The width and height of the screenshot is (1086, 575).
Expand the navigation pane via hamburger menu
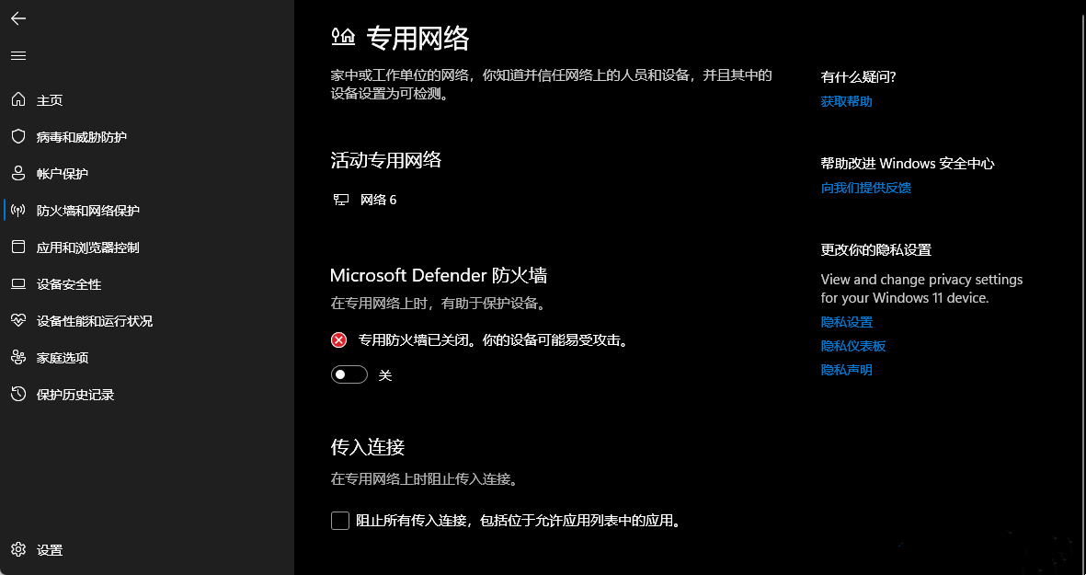(x=17, y=55)
